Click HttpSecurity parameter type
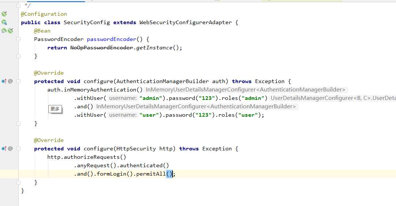 pyautogui.click(x=136, y=149)
